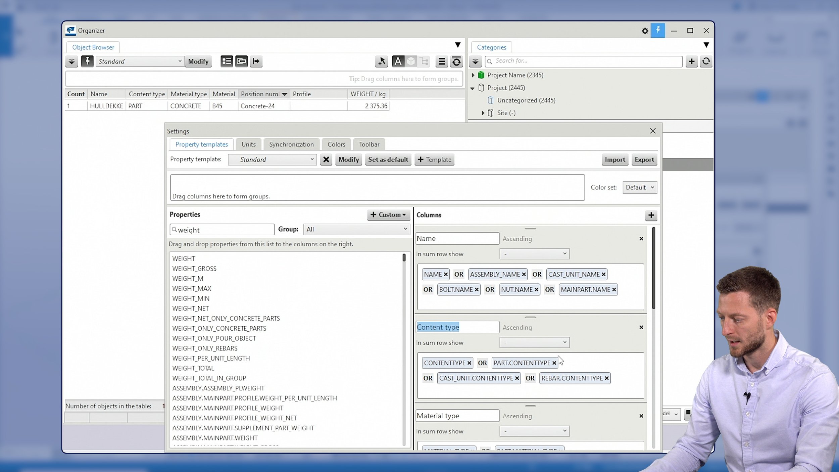Viewport: 839px width, 472px height.
Task: Click the blue lightning quick-access icon
Action: (x=657, y=31)
